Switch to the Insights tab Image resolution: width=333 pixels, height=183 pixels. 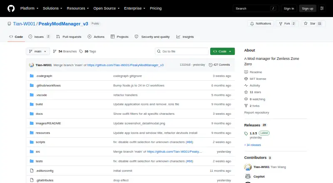click(185, 37)
